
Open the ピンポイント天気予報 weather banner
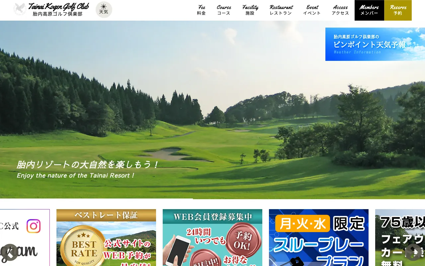375,44
